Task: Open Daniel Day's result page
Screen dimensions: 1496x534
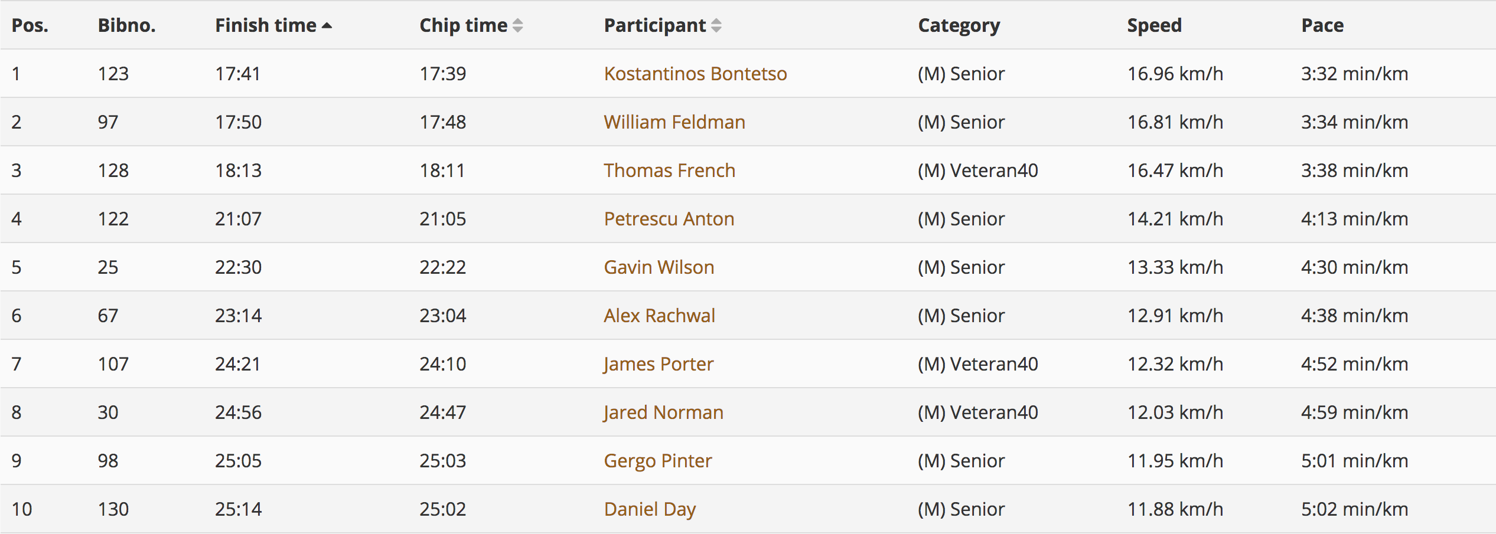Action: click(650, 509)
